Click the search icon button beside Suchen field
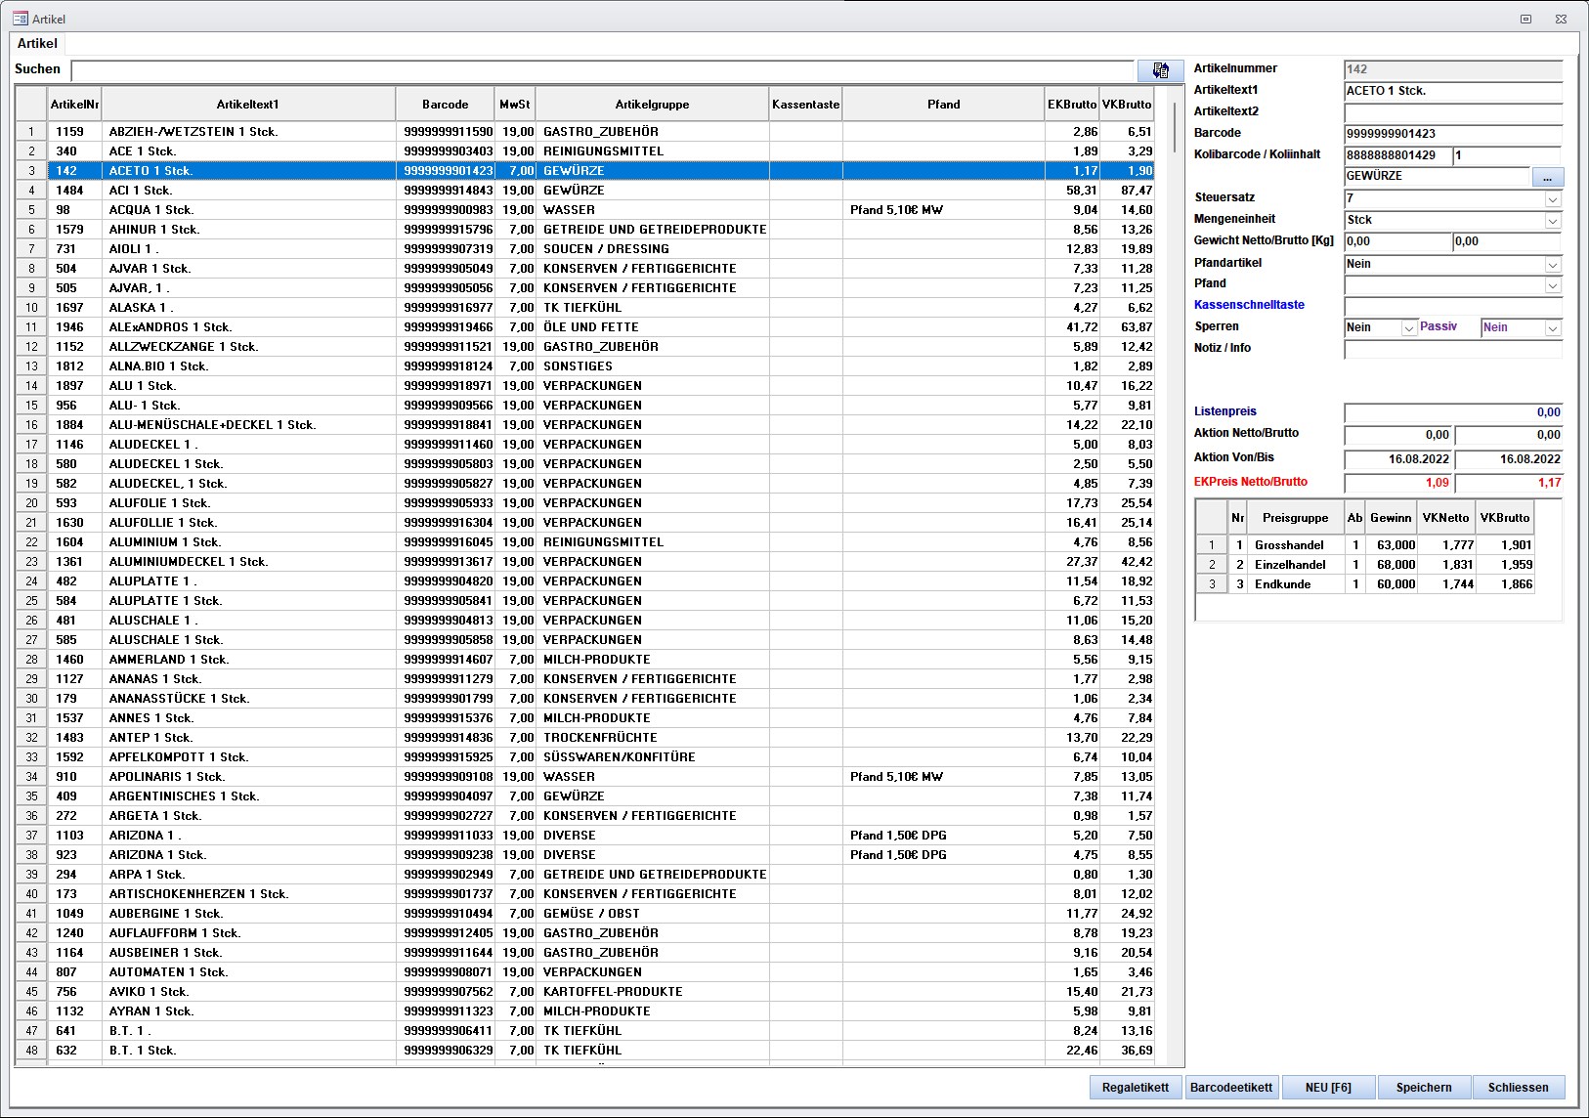Screen dimensions: 1589x1118 [x=1160, y=70]
